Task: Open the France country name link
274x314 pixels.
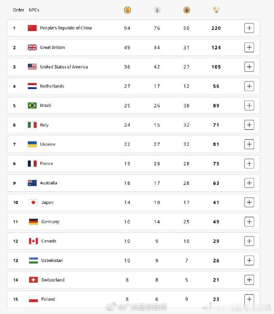Action: click(x=46, y=164)
